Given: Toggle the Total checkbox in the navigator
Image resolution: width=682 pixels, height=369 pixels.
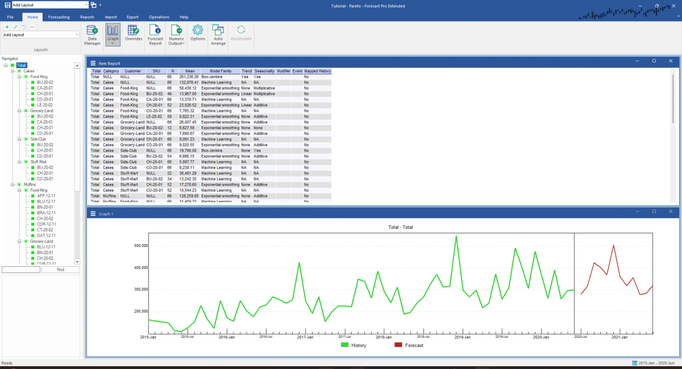Looking at the screenshot, I should click(x=13, y=65).
